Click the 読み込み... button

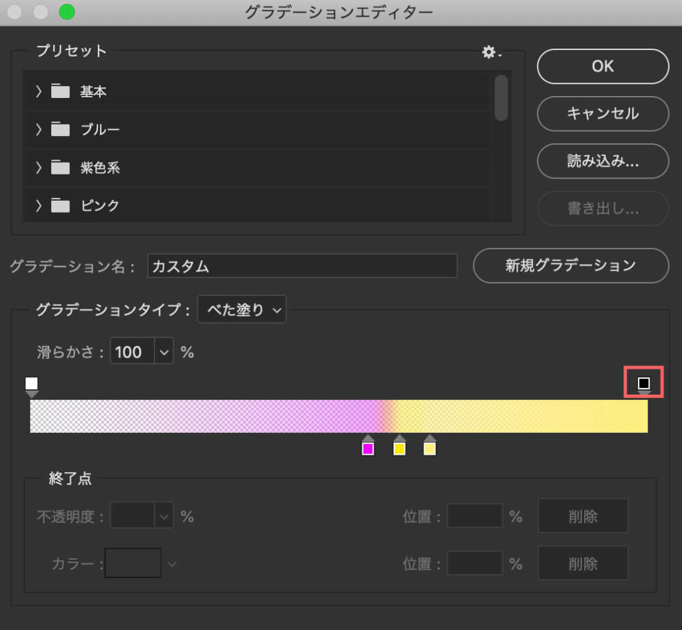(x=603, y=161)
